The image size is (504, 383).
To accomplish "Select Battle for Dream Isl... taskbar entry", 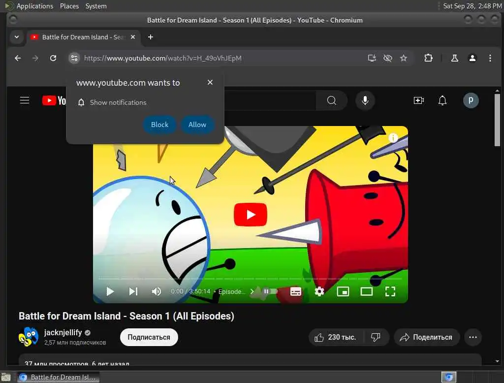I will tap(59, 377).
